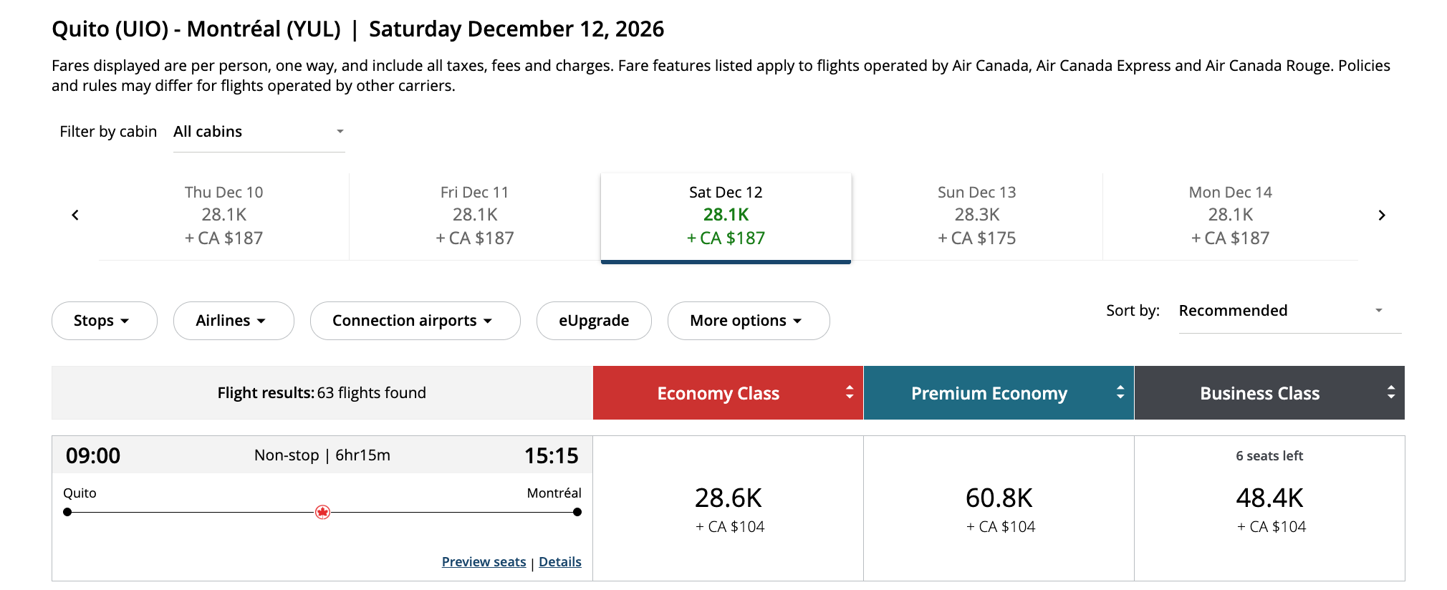Click the eUpgrade filter button
The image size is (1447, 590).
click(594, 320)
